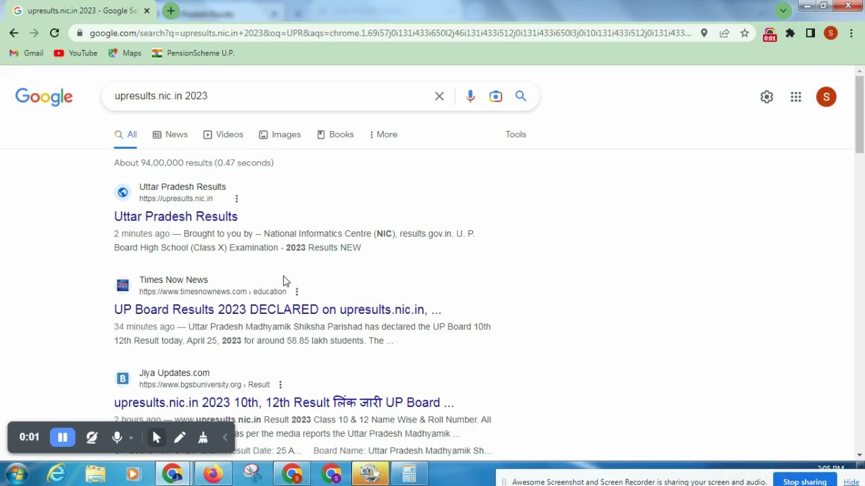Image resolution: width=865 pixels, height=486 pixels.
Task: Go back with the browser back arrow
Action: pos(14,32)
